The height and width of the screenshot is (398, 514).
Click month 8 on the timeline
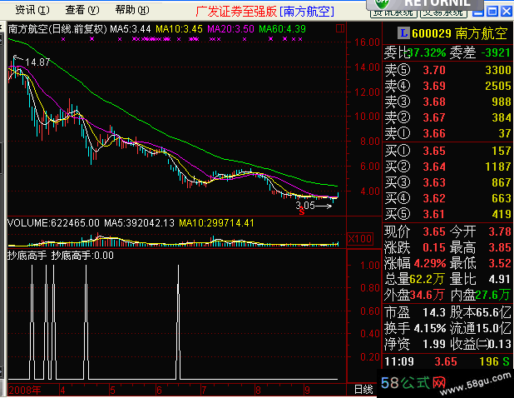(x=259, y=391)
